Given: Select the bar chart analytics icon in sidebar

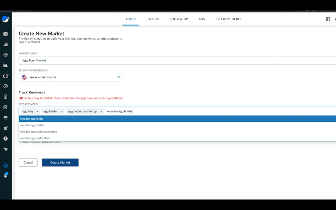Looking at the screenshot, I should tap(5, 44).
